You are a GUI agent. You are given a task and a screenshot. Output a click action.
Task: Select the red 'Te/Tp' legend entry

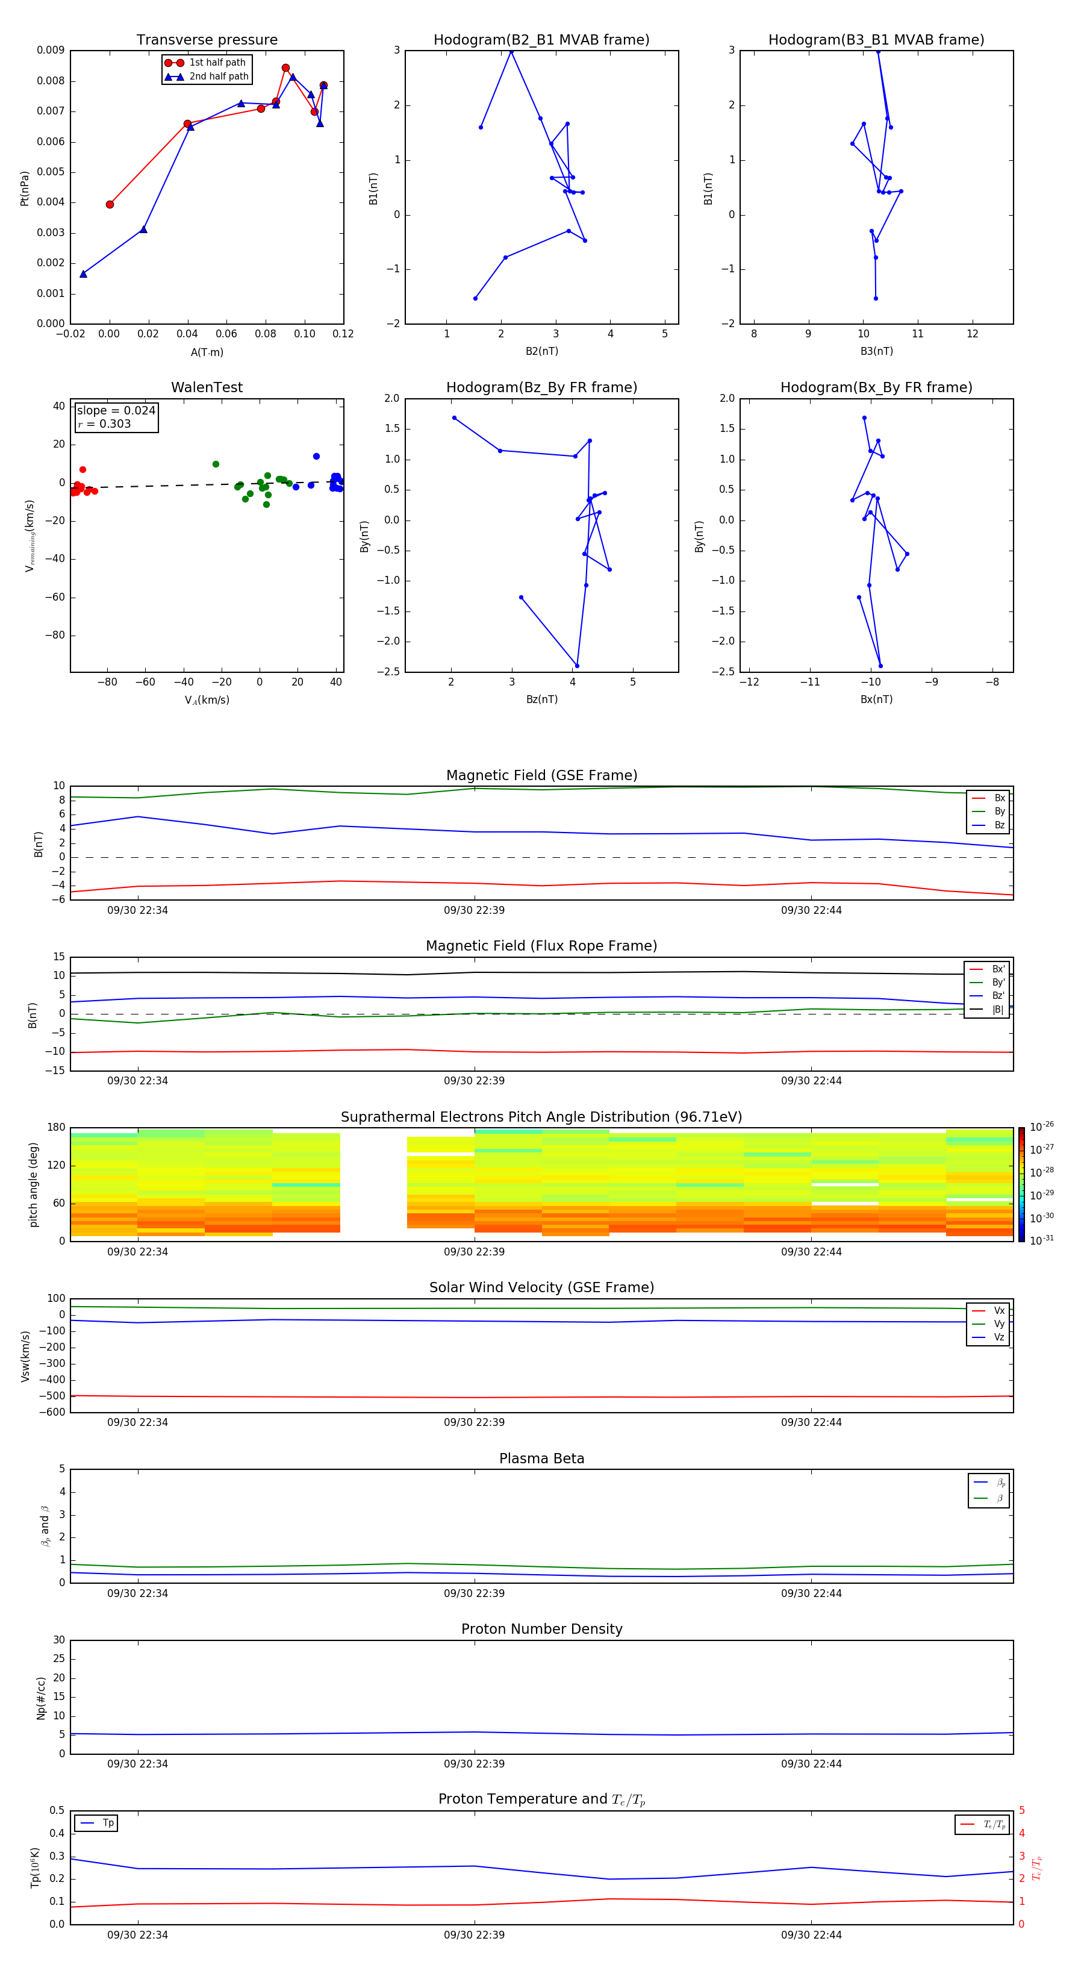(983, 1825)
